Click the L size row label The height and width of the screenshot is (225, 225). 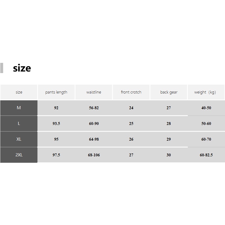(19, 123)
